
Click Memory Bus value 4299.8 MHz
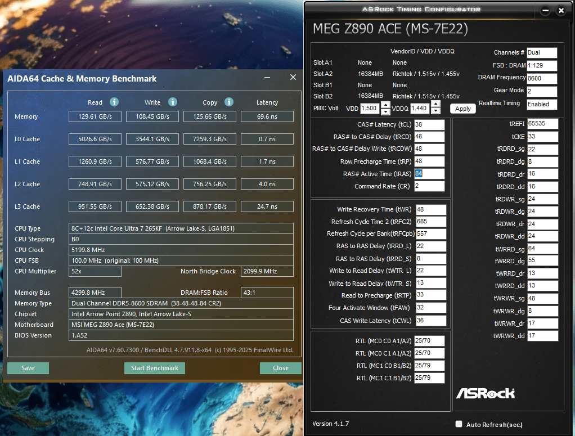click(x=95, y=293)
